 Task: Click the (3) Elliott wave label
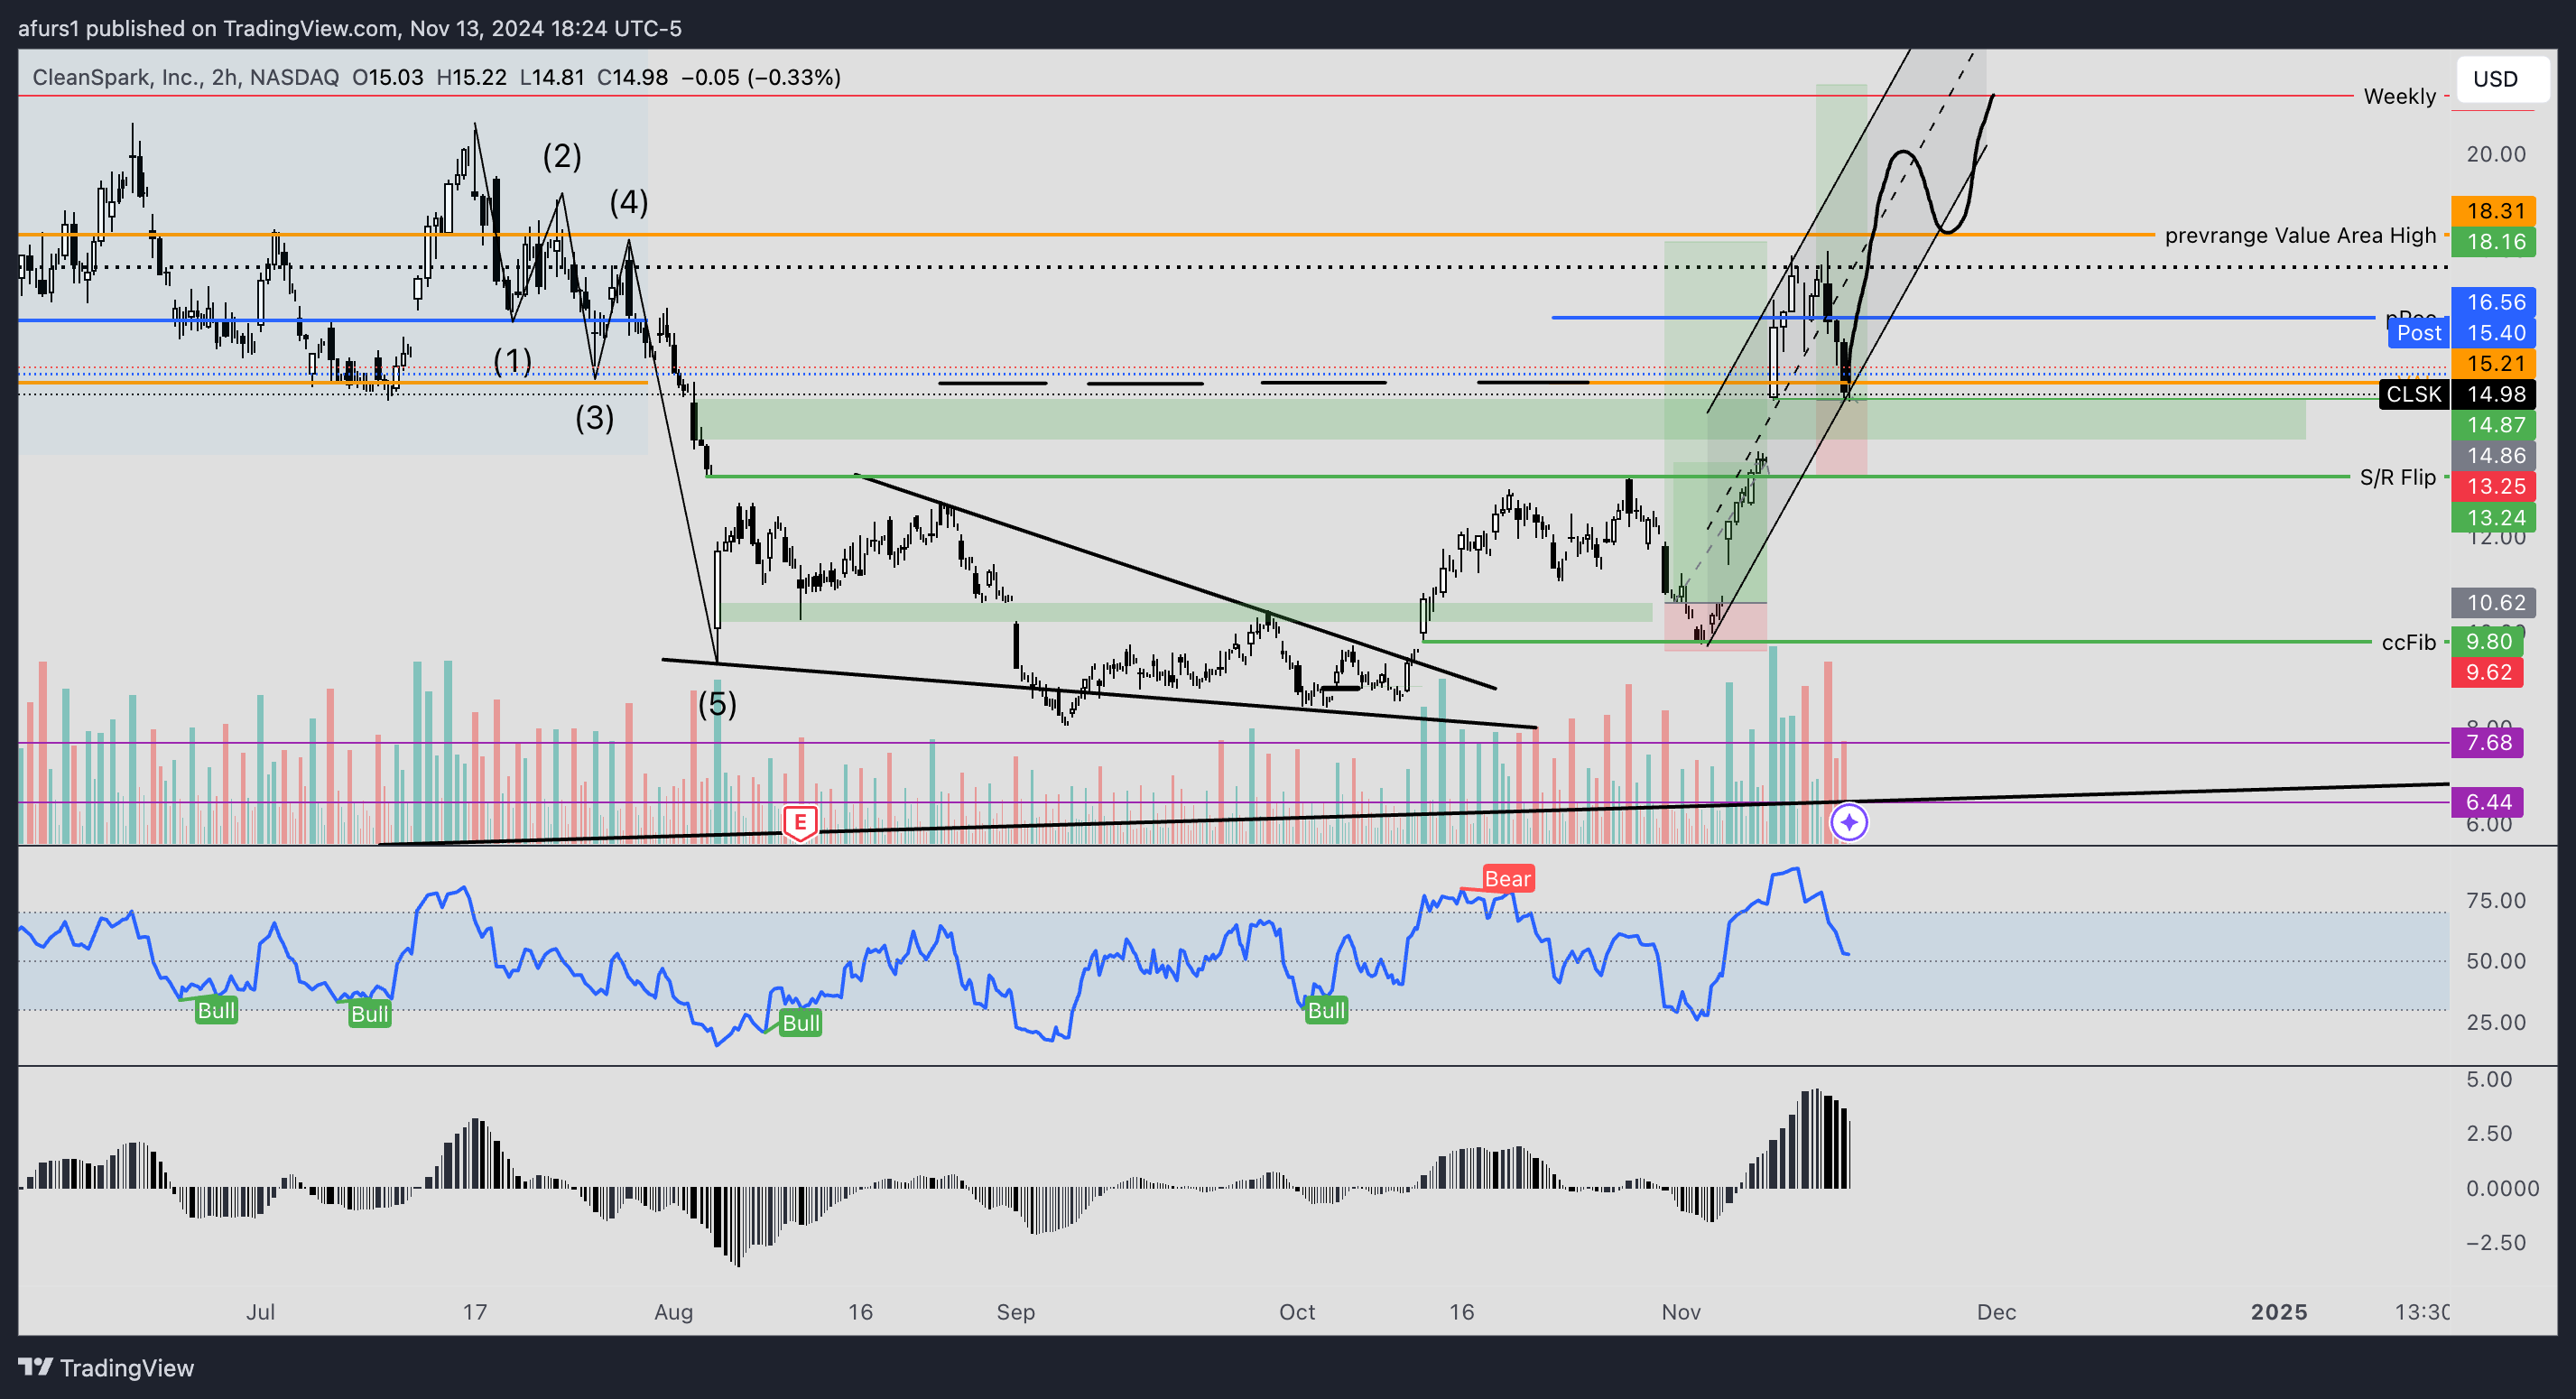tap(595, 418)
